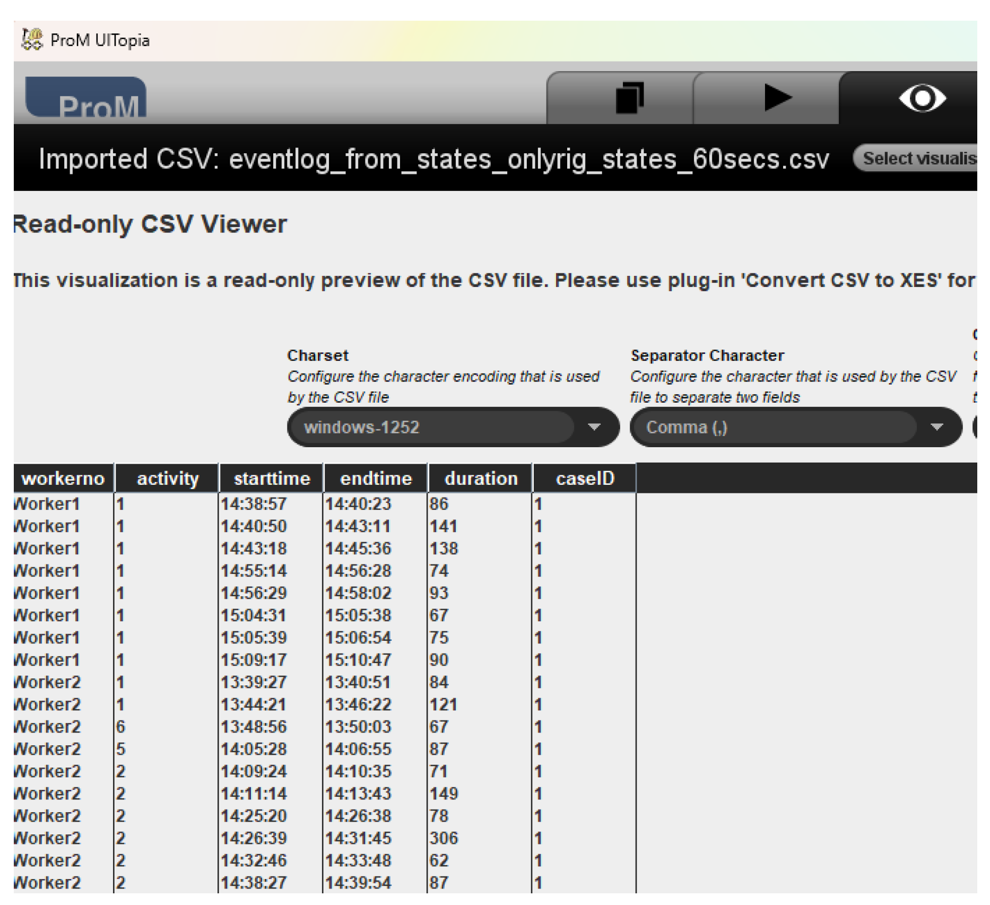Open the views tab with eye icon
The width and height of the screenshot is (990, 905).
pos(922,99)
